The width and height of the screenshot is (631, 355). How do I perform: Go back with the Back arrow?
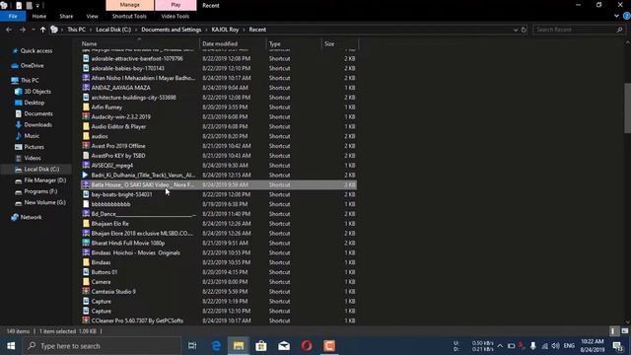9,30
